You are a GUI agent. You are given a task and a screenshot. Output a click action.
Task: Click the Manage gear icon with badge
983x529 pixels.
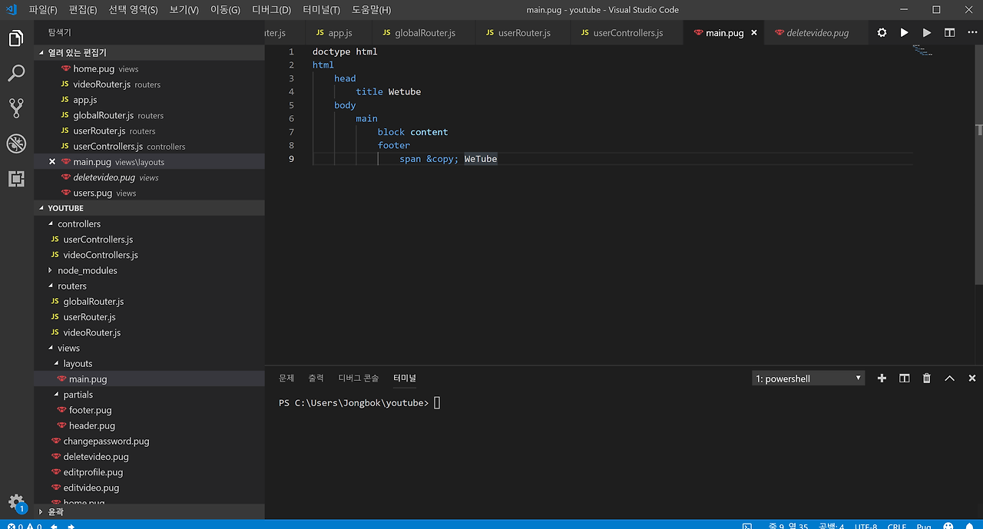(x=16, y=502)
